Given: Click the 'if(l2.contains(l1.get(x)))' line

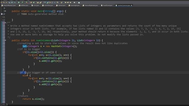Looking at the screenshot, I should [53, 58].
